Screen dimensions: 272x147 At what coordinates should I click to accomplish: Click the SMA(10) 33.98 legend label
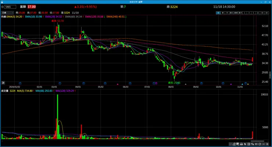pos(33,16)
